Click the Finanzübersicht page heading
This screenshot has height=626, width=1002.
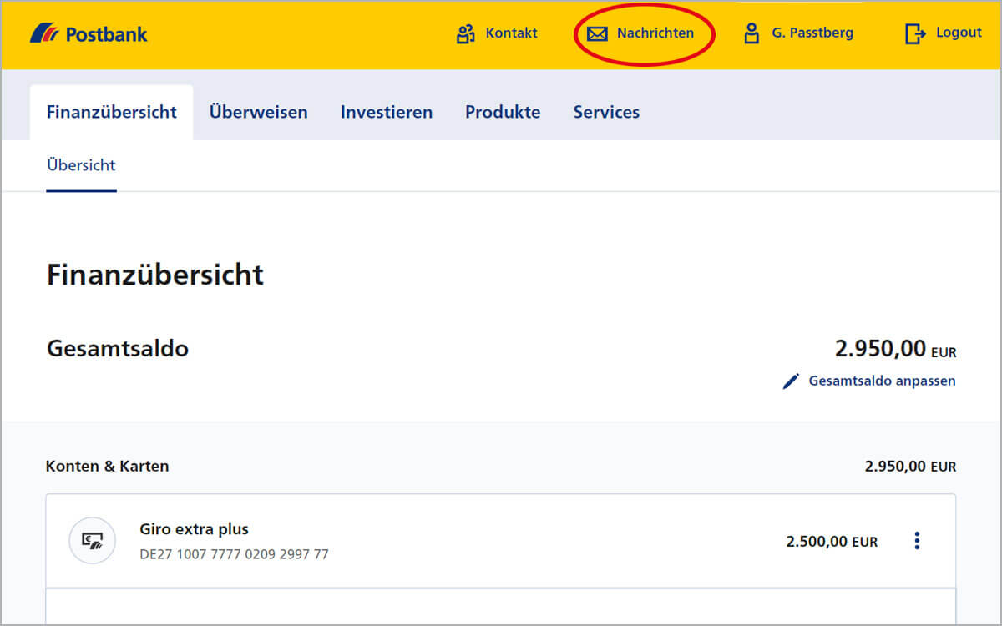[155, 275]
